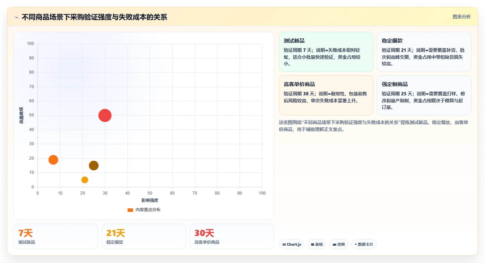Click the 图表分析 label in header
Screen dimensions: 485x263
[461, 17]
